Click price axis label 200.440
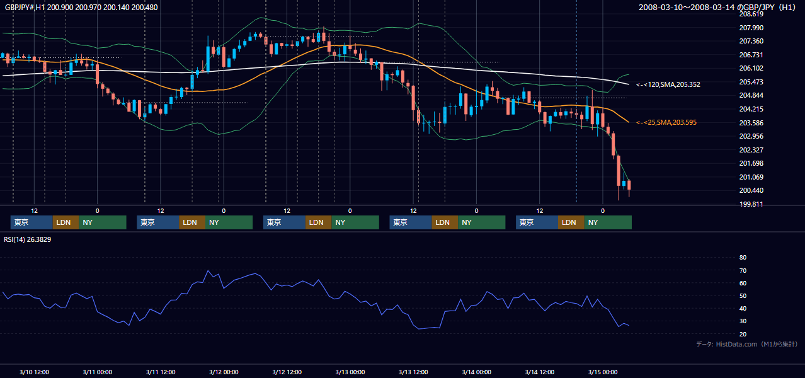The width and height of the screenshot is (805, 378). [751, 190]
